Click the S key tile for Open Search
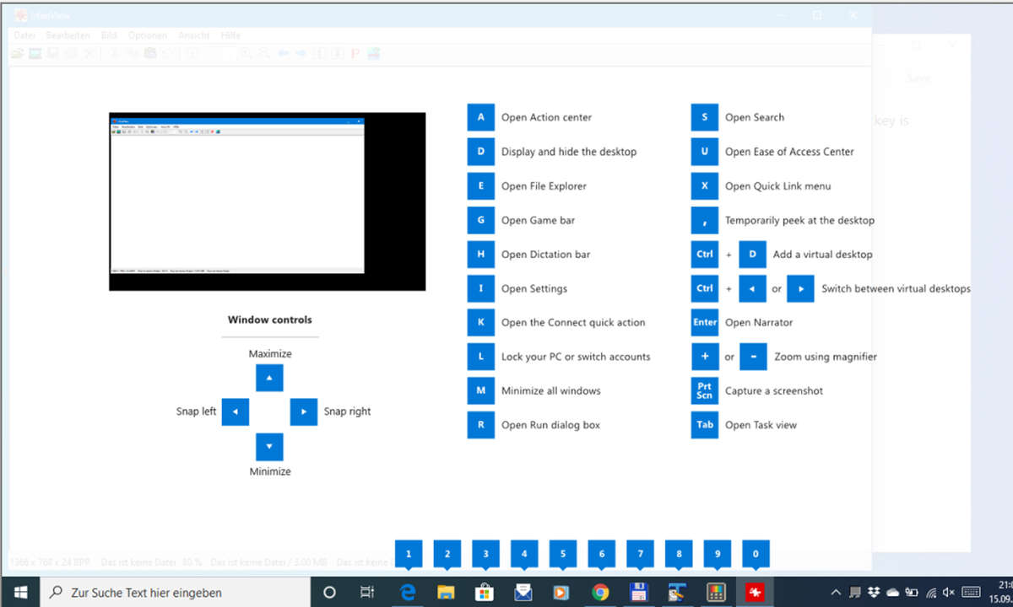 point(704,117)
